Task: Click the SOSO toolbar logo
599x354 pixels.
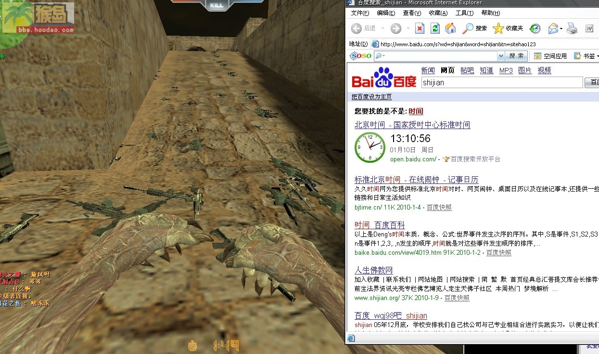Action: point(361,56)
